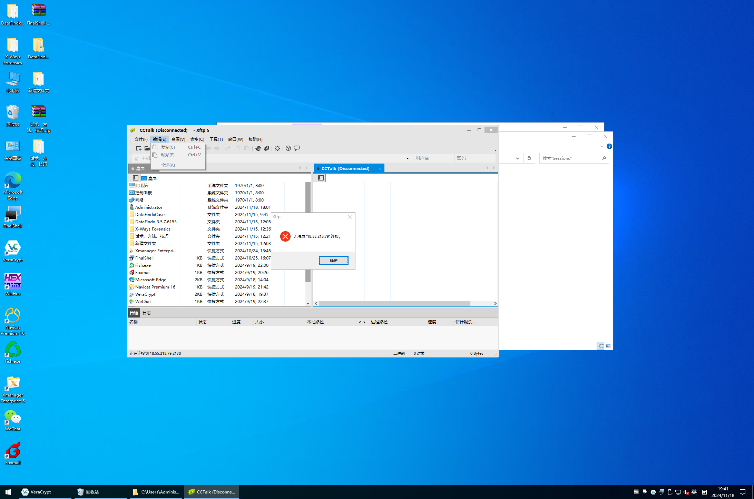
Task: Open the 窗口(W) menu
Action: pyautogui.click(x=236, y=139)
